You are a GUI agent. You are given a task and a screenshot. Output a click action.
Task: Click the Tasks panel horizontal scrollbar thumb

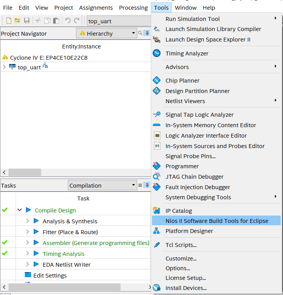pyautogui.click(x=64, y=287)
